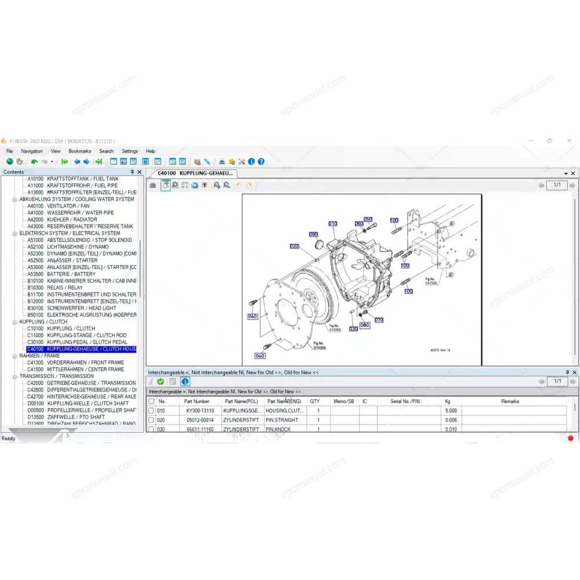Click the green undo arrow toolbar icon
The width and height of the screenshot is (580, 580).
click(x=34, y=161)
